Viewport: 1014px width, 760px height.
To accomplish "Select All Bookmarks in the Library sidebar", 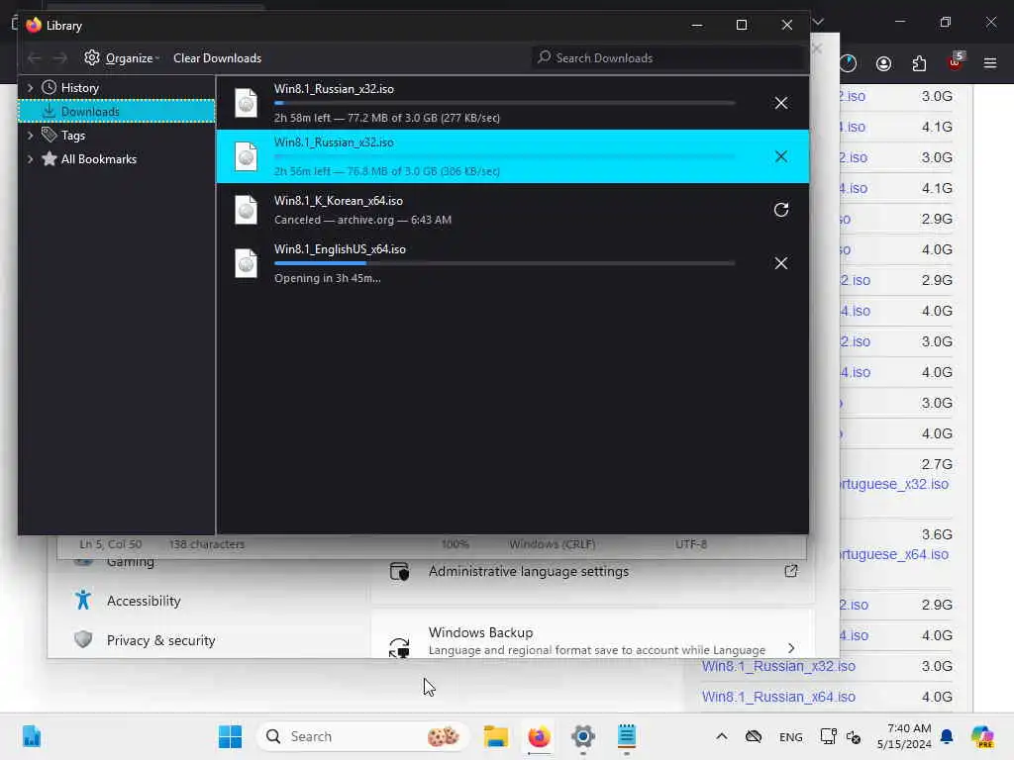I will pos(98,159).
